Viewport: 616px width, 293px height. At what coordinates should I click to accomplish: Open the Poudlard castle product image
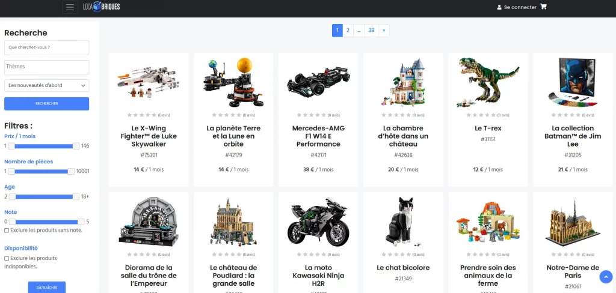click(233, 222)
